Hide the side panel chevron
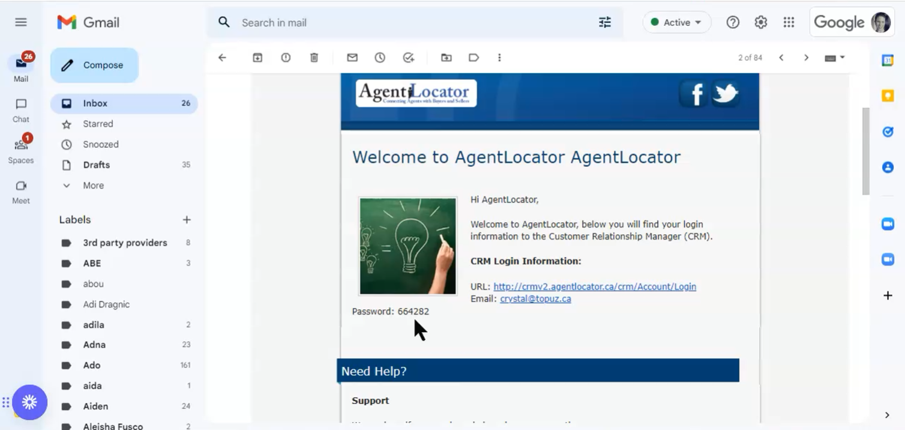The width and height of the screenshot is (905, 430). tap(887, 415)
